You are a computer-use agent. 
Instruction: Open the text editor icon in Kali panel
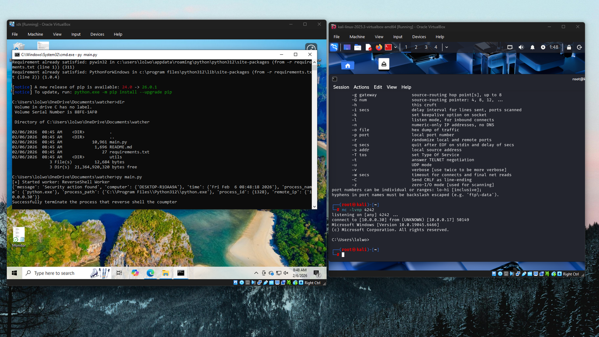pos(369,47)
